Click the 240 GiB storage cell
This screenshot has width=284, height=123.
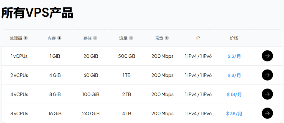pos(91,114)
